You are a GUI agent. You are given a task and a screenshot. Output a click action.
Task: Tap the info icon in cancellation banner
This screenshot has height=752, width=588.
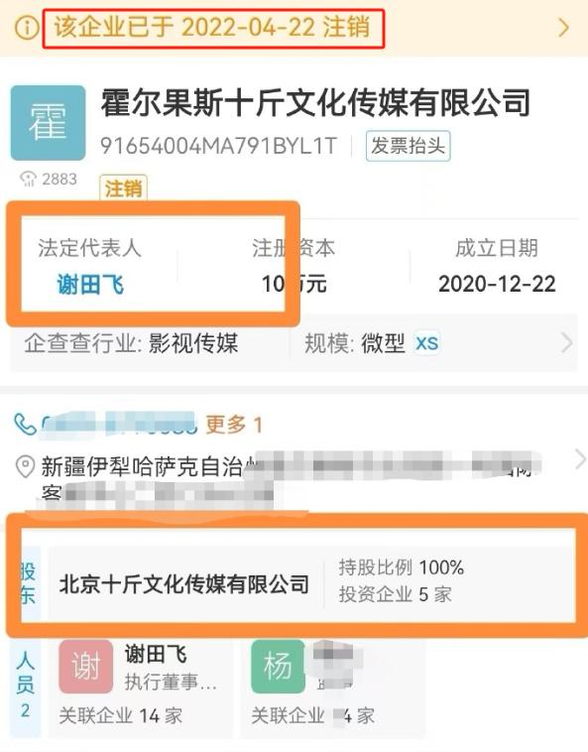click(x=27, y=28)
